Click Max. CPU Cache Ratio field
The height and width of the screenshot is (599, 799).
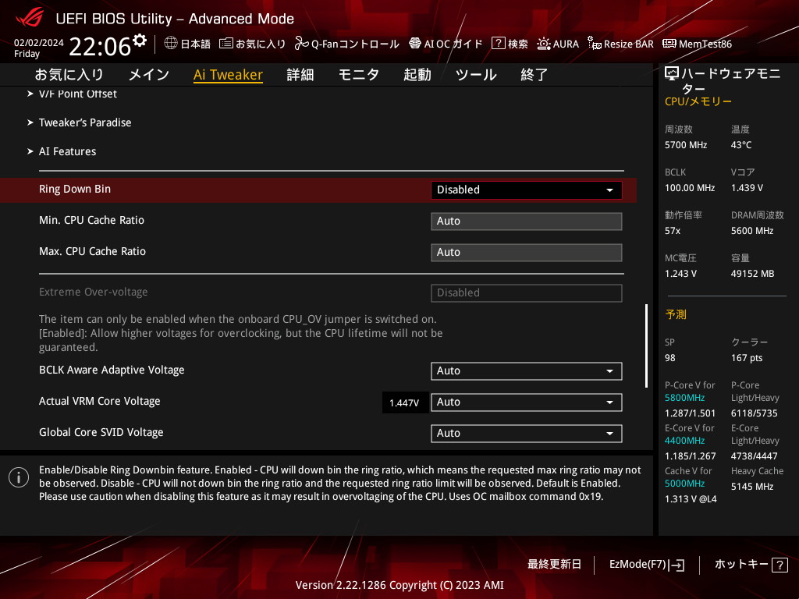(x=527, y=253)
